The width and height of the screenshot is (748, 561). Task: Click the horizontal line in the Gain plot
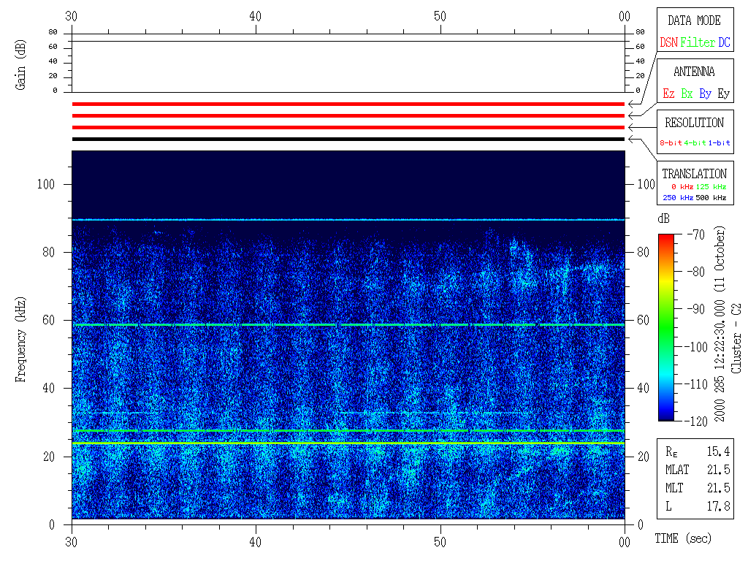pyautogui.click(x=348, y=42)
